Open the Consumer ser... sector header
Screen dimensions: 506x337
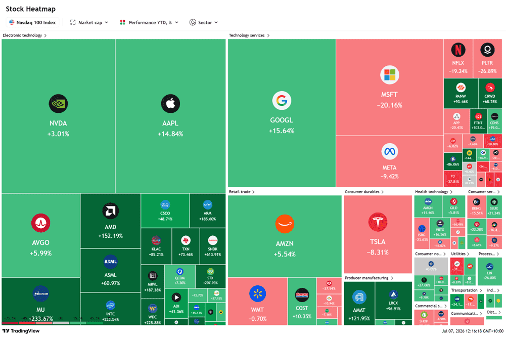[x=484, y=192]
